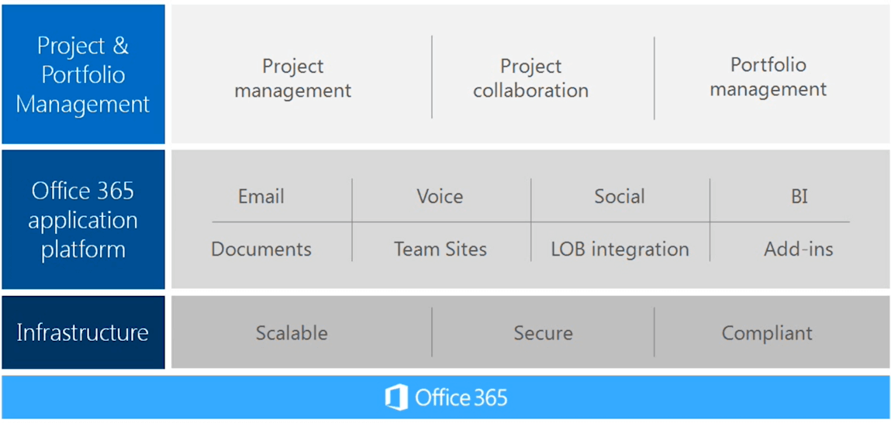Screen dimensions: 891x423
Task: Select the Office 365 application platform tile
Action: [x=83, y=220]
